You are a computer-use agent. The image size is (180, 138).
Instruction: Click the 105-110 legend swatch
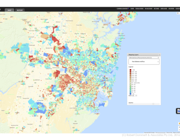[130, 79]
